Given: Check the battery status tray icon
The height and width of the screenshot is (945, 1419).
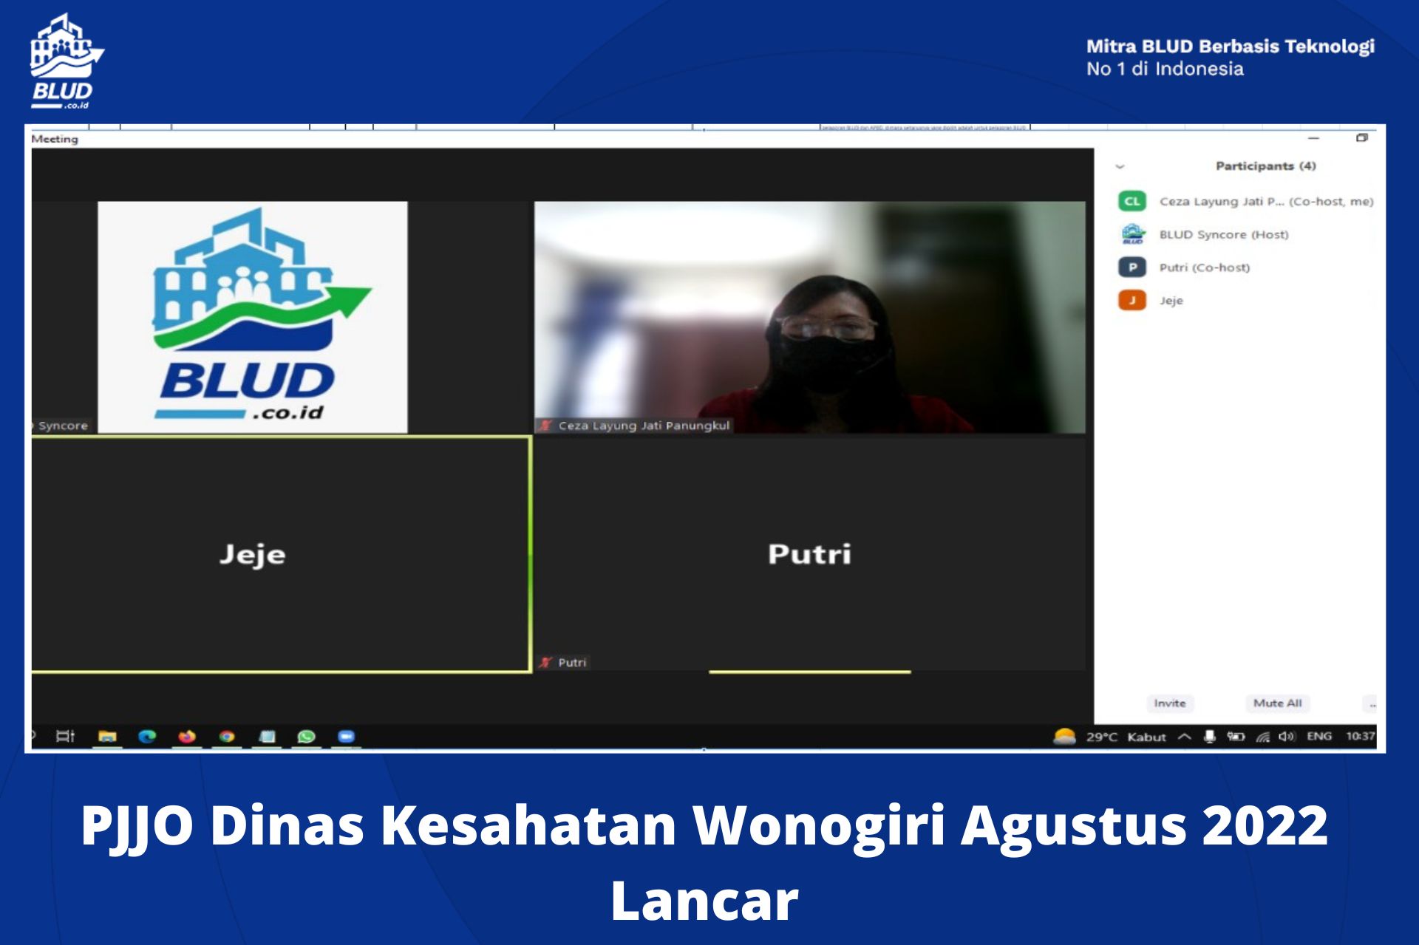Looking at the screenshot, I should pos(1236,736).
